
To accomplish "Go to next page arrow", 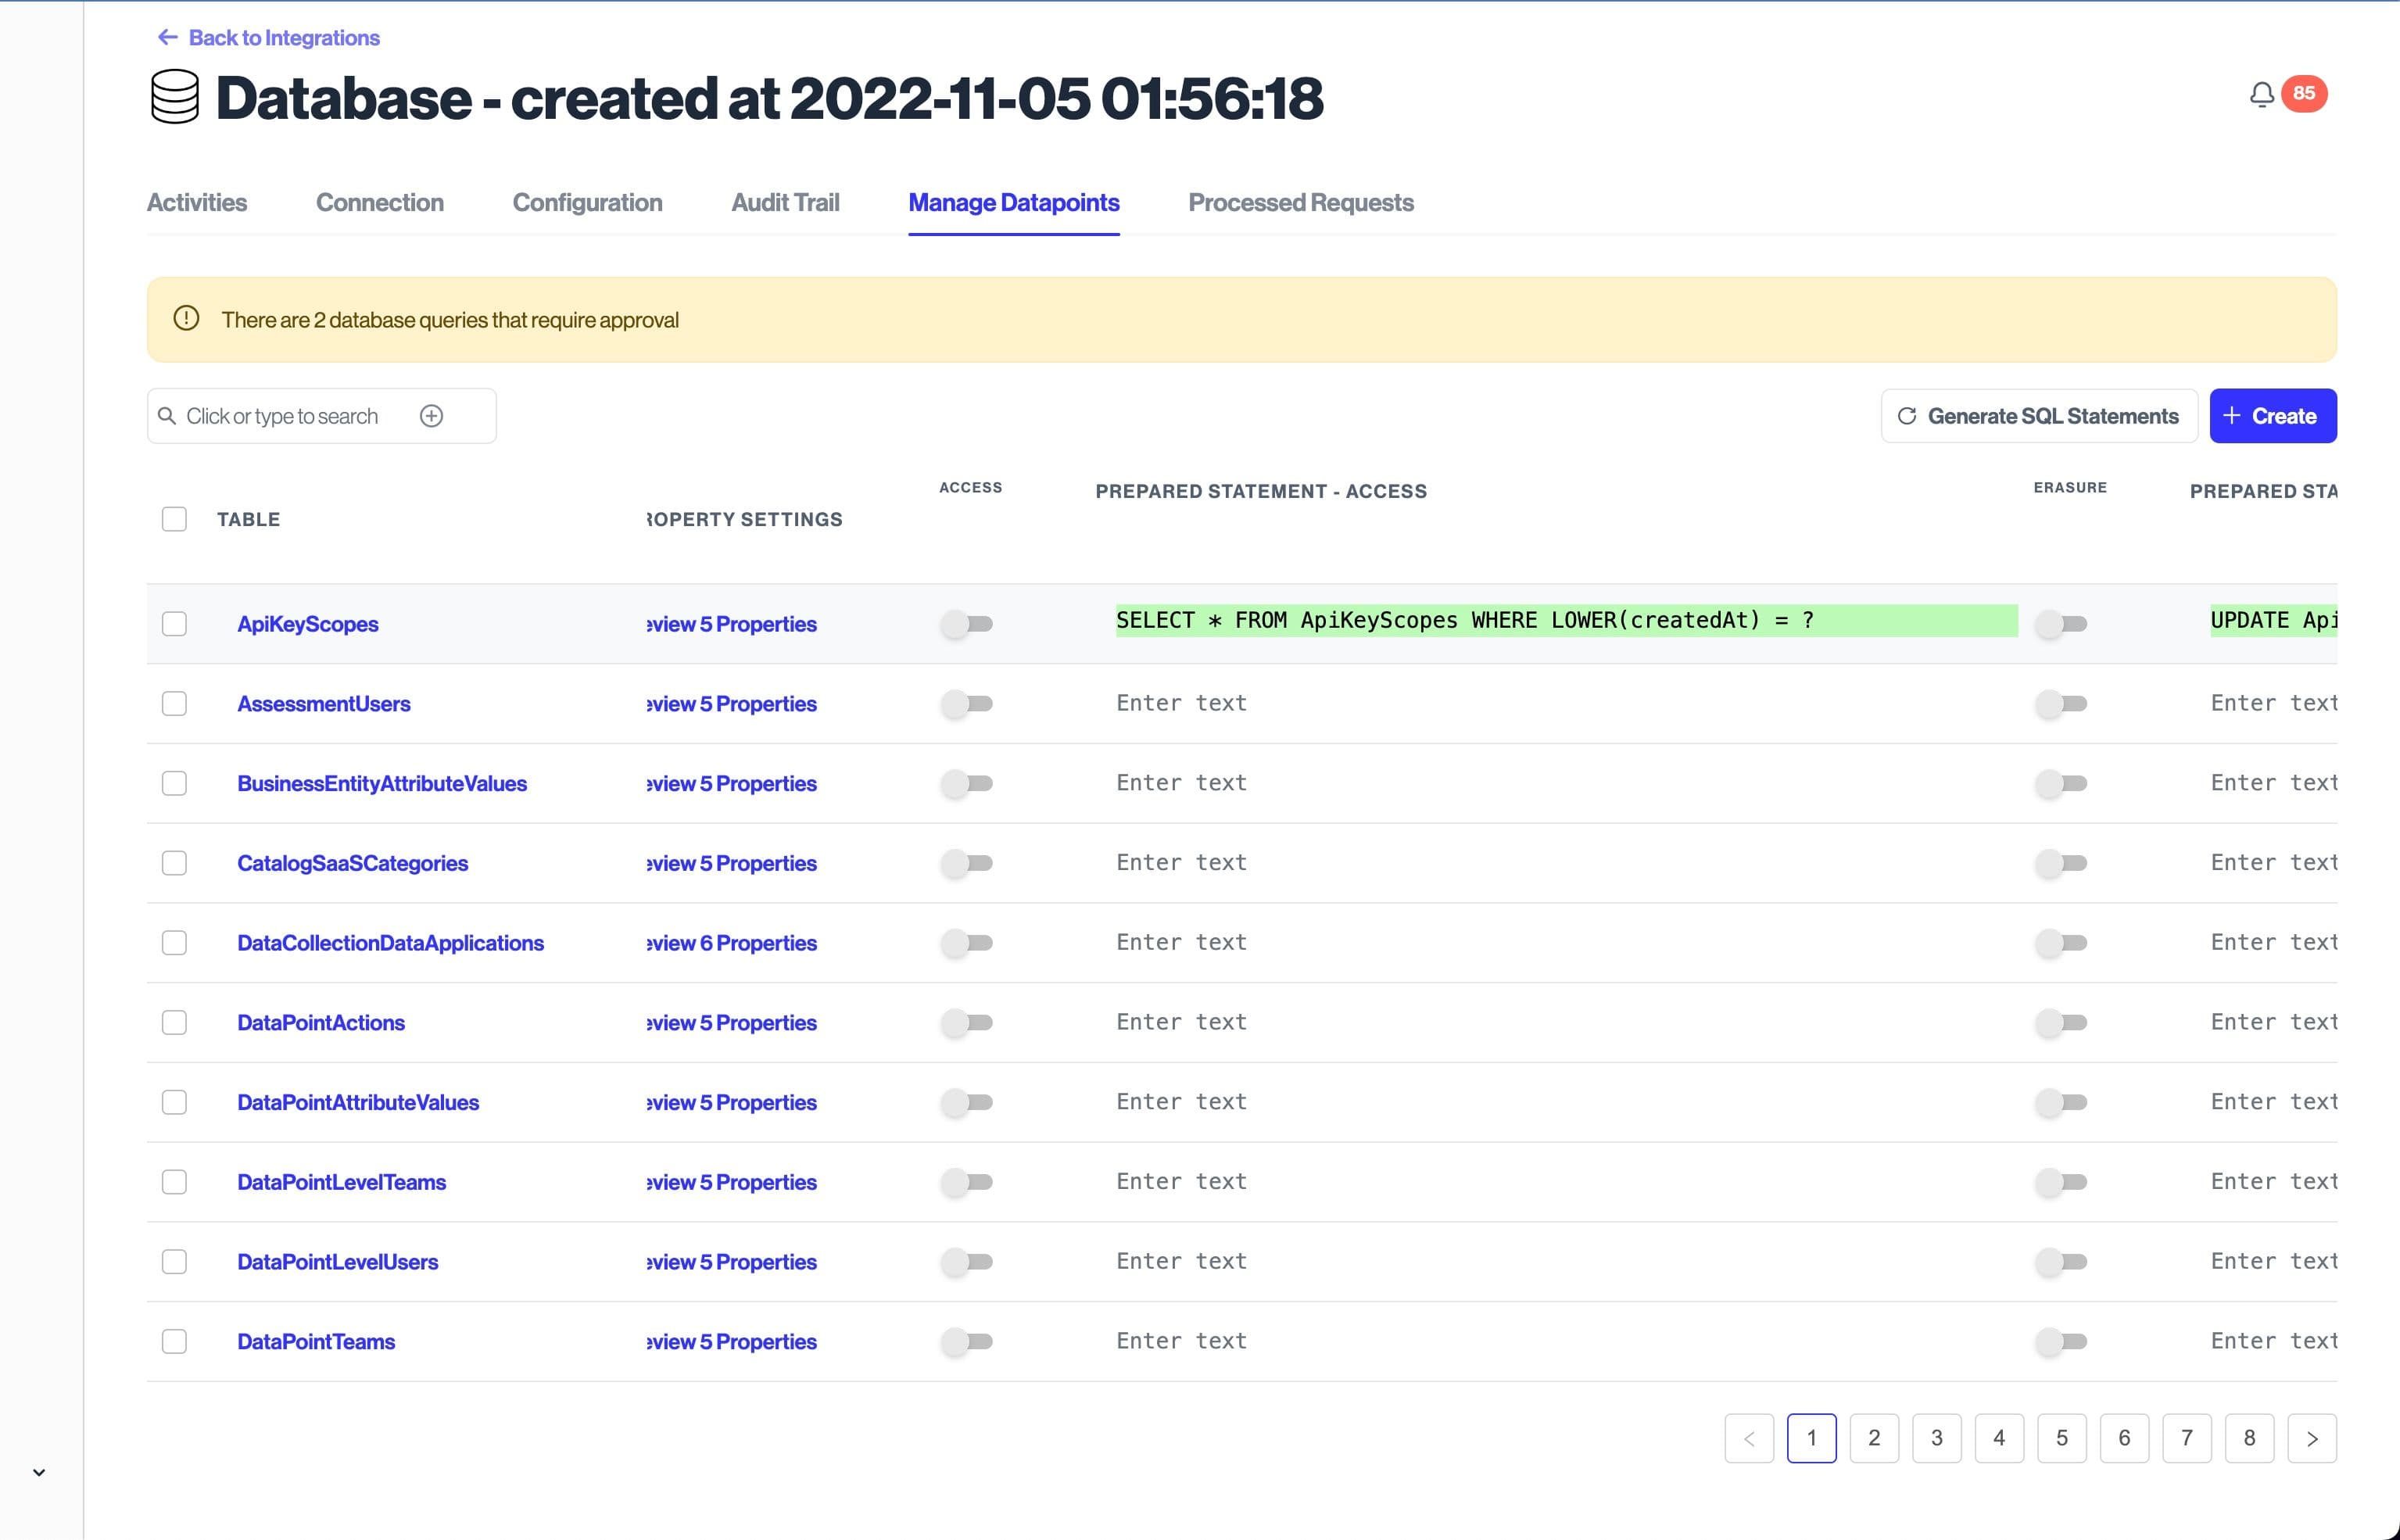I will [x=2311, y=1438].
